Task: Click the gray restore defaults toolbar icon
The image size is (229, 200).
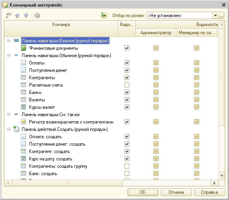Action: pyautogui.click(x=37, y=16)
